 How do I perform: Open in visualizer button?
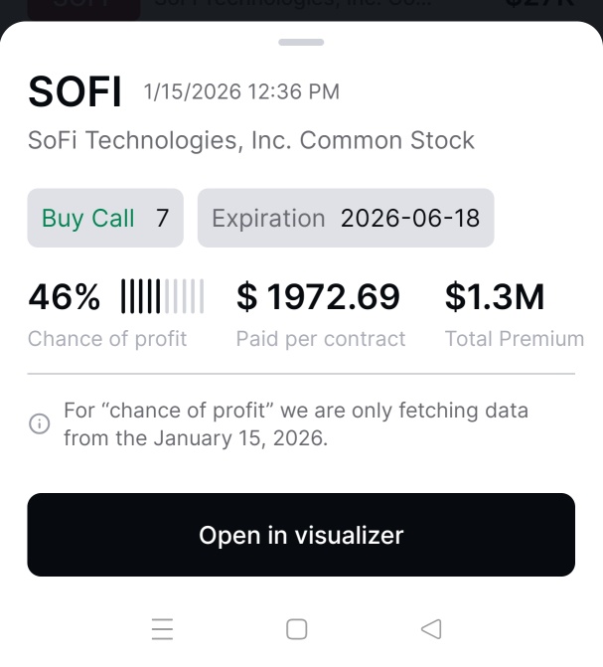tap(301, 535)
